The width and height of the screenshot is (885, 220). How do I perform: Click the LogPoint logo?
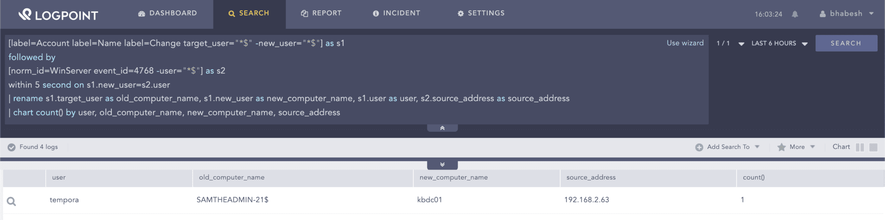point(58,15)
